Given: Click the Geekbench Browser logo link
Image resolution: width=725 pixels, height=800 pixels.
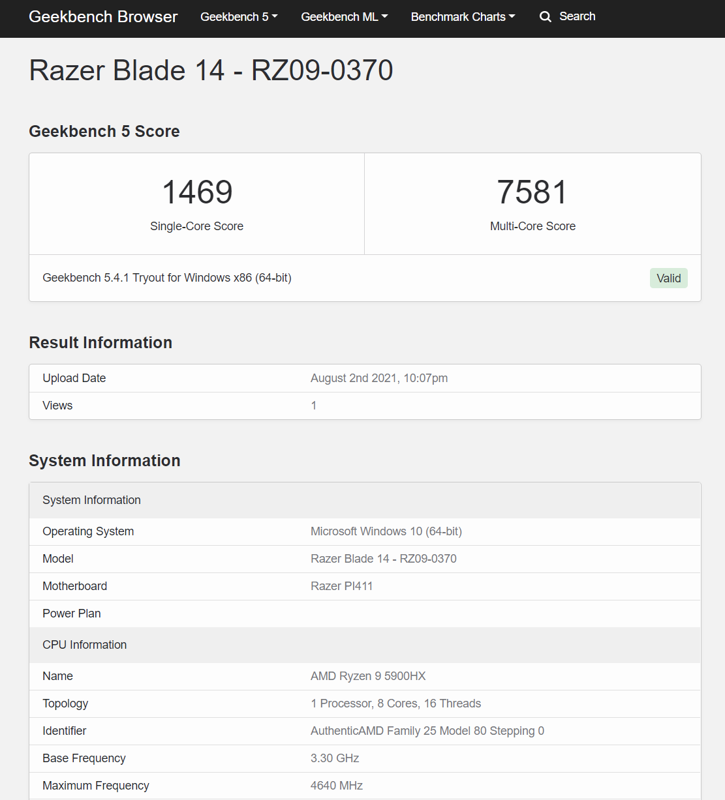Looking at the screenshot, I should point(103,17).
